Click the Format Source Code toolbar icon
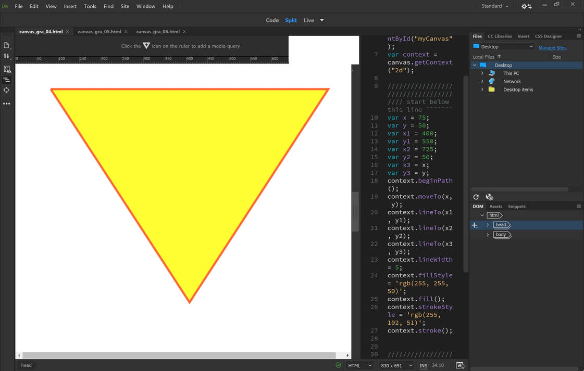Screen dimensions: 584x371 pyautogui.click(x=6, y=80)
